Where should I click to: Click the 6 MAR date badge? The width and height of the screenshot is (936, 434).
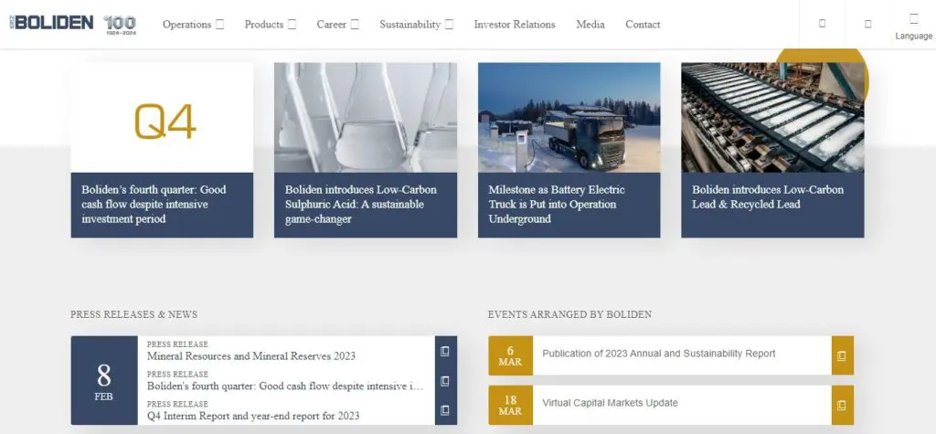510,355
